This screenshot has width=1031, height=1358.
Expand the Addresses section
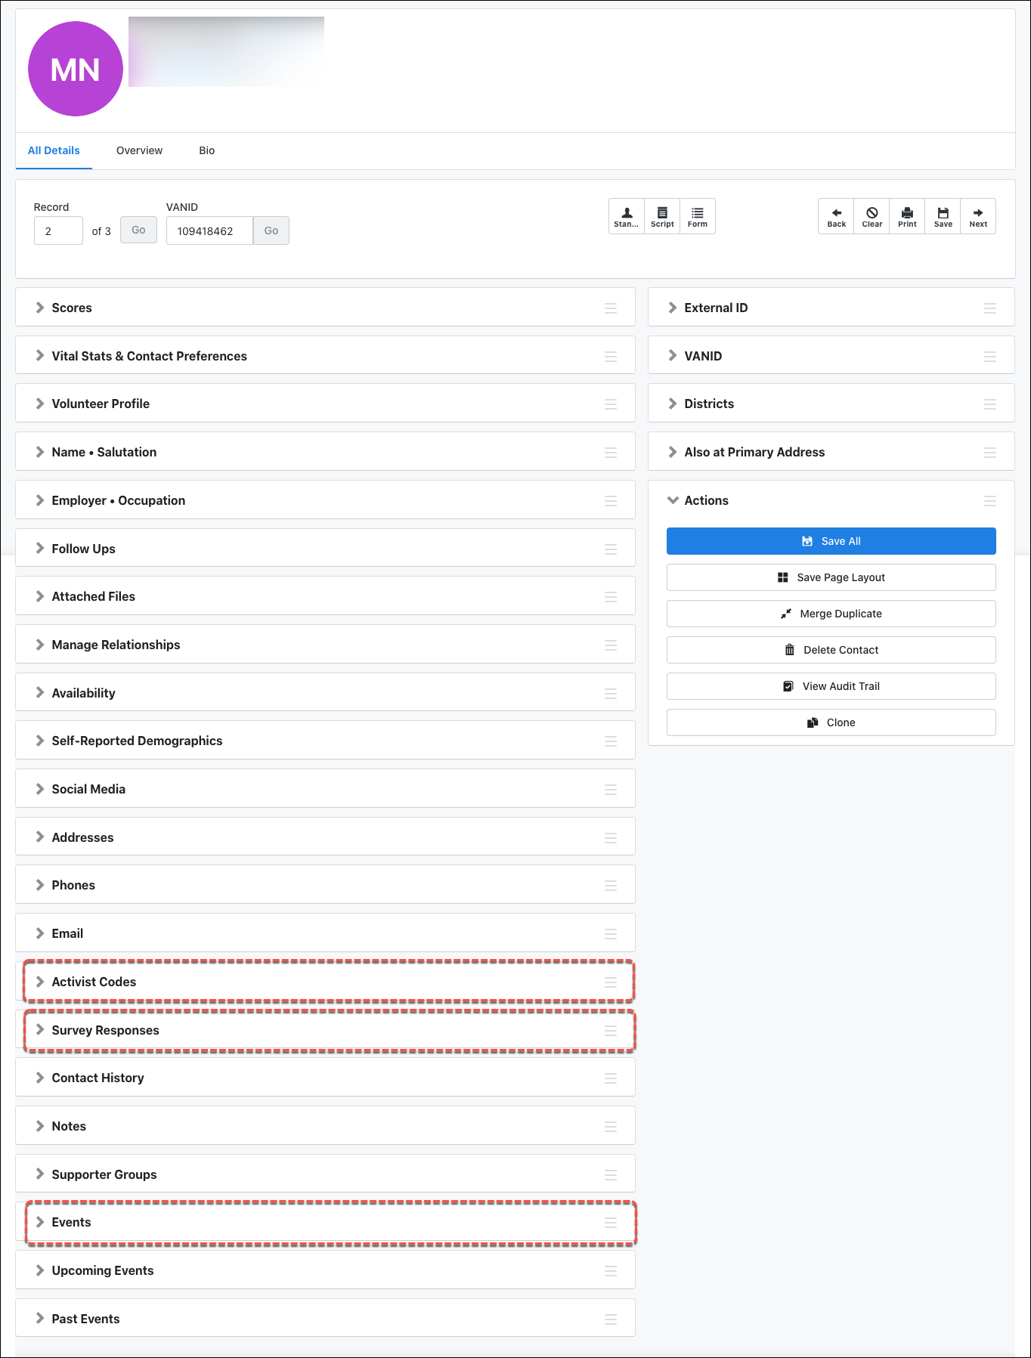coord(40,837)
